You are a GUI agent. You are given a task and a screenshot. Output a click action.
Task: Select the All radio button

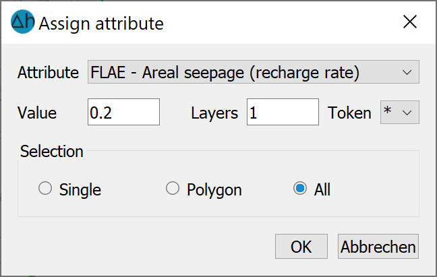pyautogui.click(x=300, y=189)
